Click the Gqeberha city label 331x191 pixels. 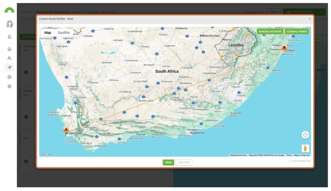(x=198, y=133)
